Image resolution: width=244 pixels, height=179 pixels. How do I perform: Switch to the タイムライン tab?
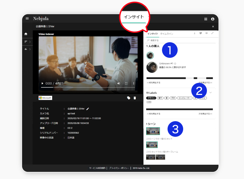click(167, 34)
